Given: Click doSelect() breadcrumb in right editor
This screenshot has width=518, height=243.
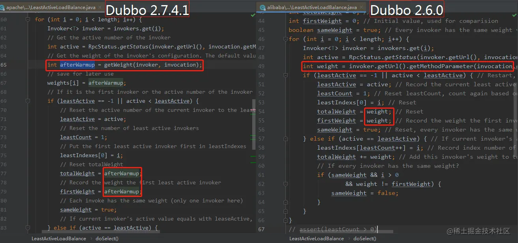Looking at the screenshot, I should (x=365, y=238).
